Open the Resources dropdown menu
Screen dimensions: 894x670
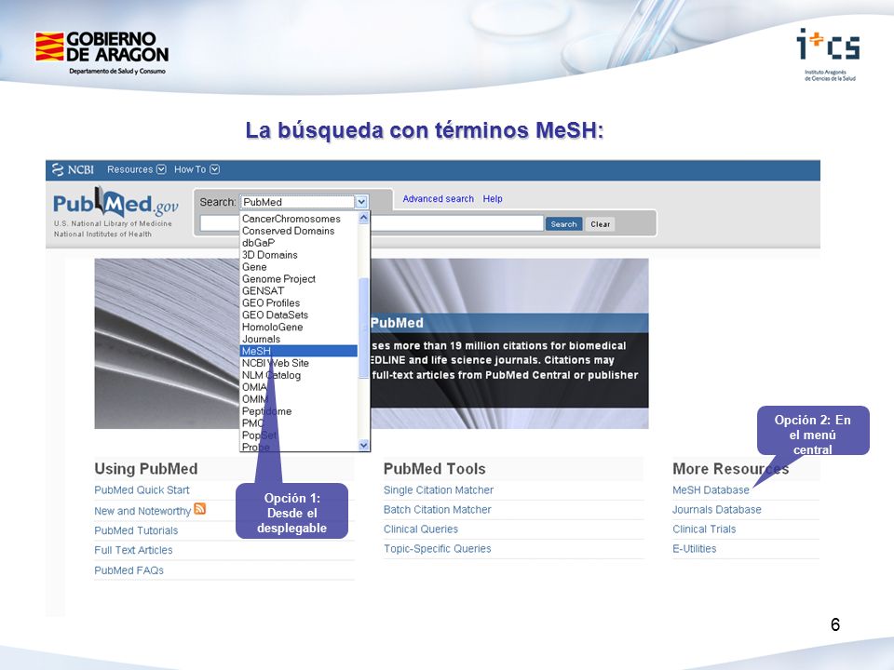coord(136,169)
